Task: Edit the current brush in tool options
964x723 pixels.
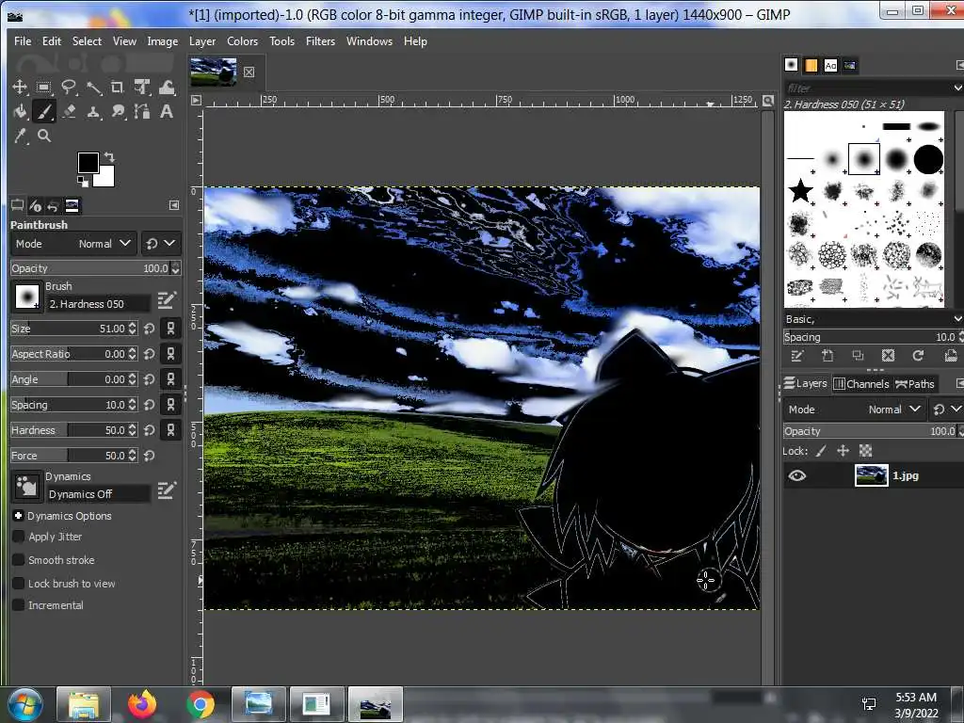Action: [x=167, y=300]
